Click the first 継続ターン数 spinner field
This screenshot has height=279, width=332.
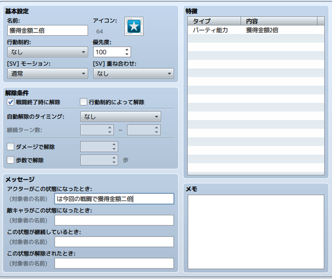click(97, 130)
